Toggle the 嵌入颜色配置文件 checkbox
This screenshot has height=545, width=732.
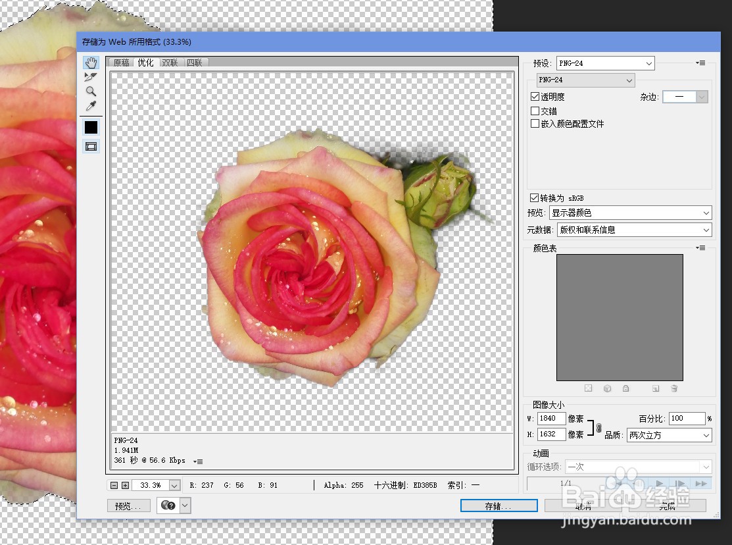click(535, 123)
